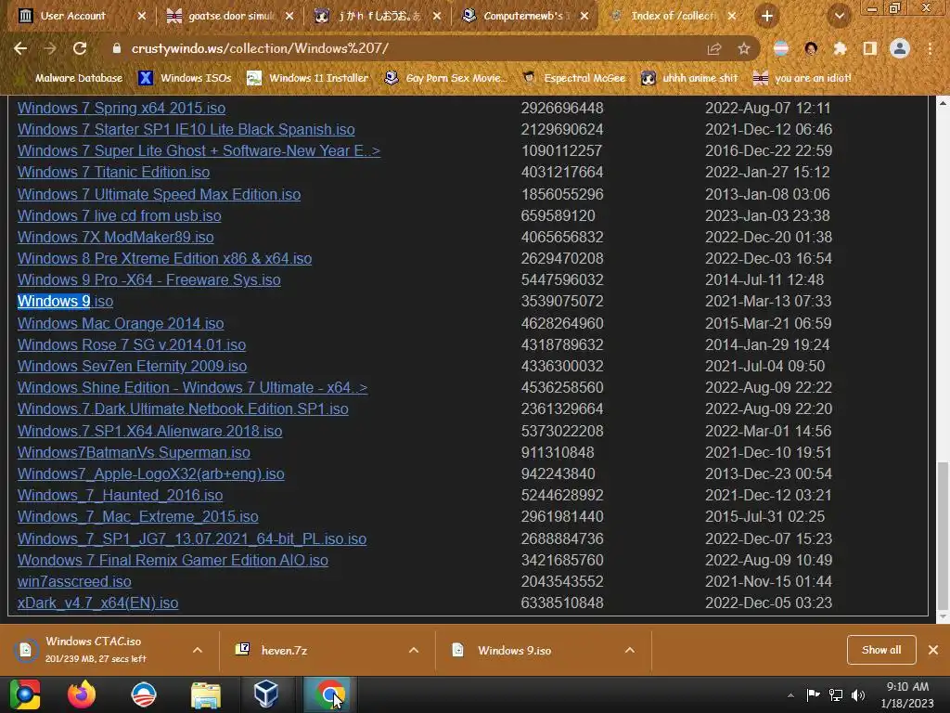
Task: Launch Firefox from the taskbar
Action: [82, 694]
